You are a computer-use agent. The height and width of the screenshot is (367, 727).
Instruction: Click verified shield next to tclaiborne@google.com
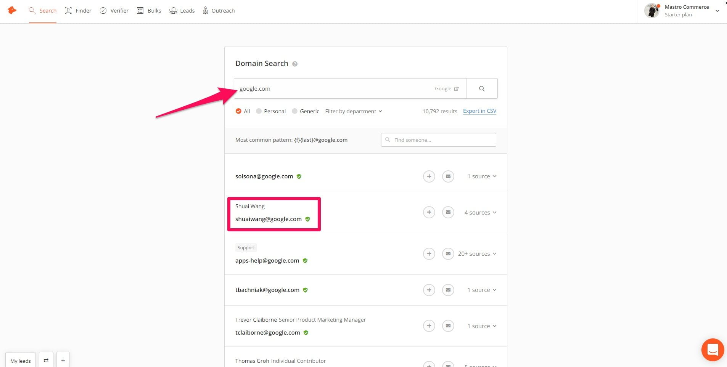[306, 333]
